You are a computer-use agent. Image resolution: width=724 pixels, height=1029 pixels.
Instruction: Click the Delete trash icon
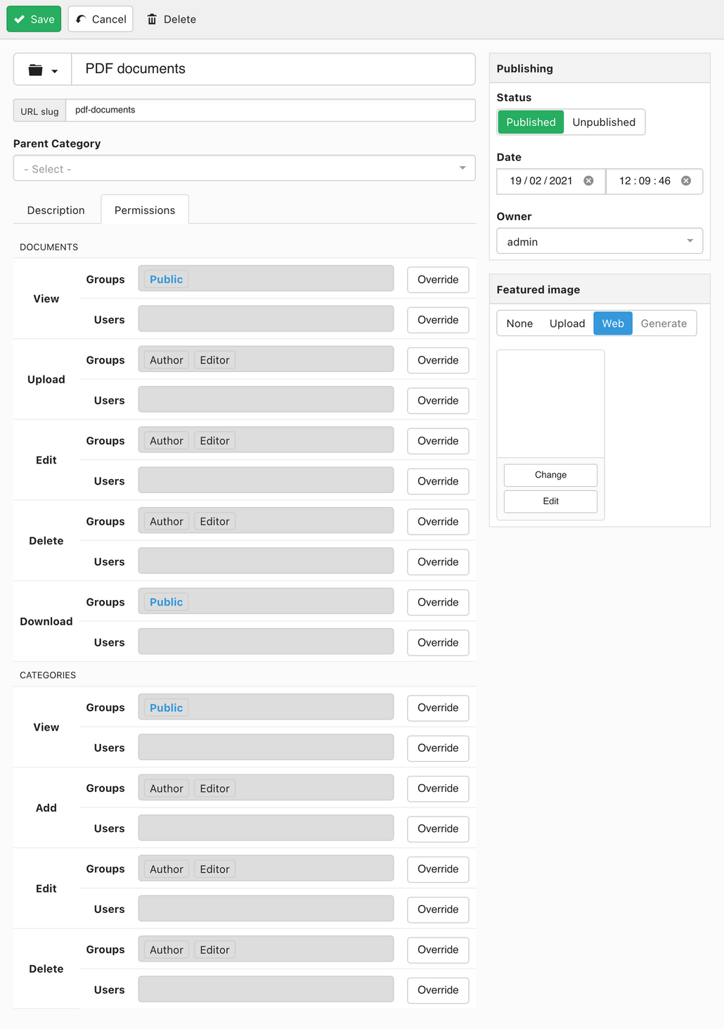tap(152, 19)
